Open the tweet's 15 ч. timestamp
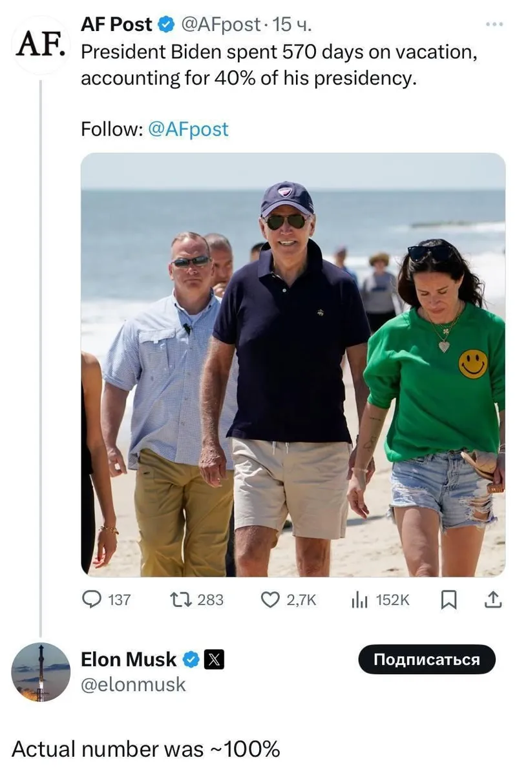517x784 pixels. (x=293, y=25)
